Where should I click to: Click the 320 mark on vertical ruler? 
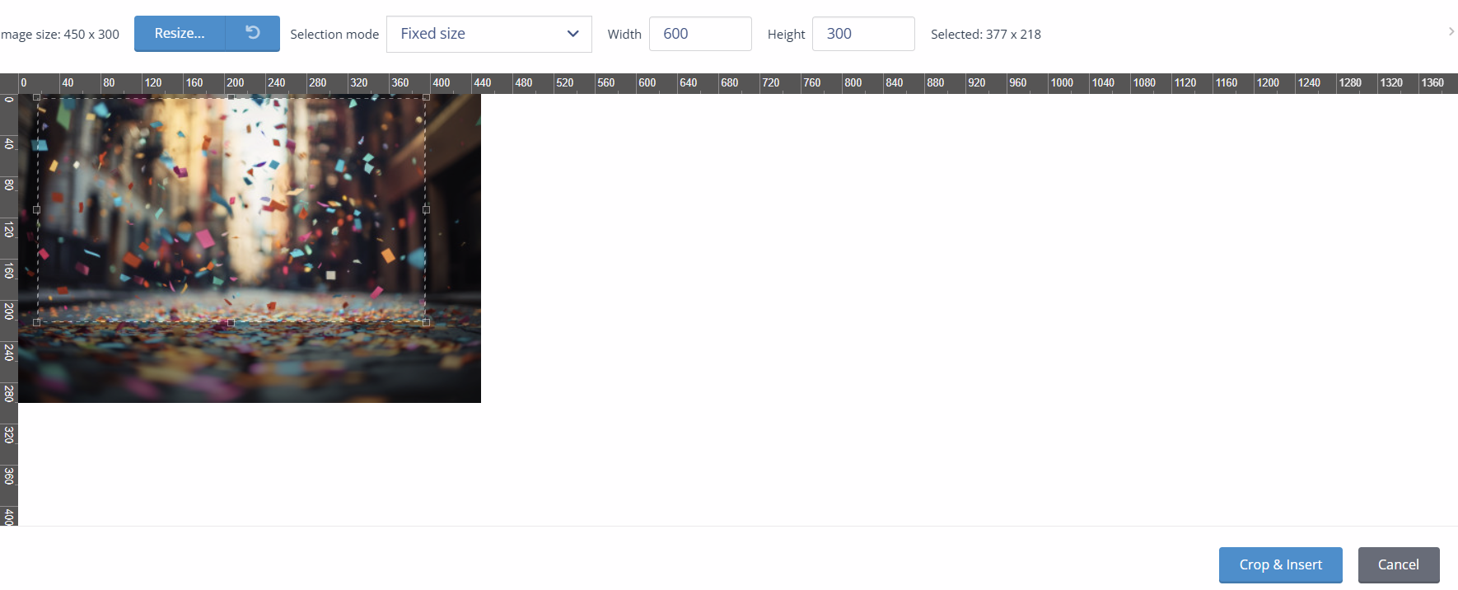tap(9, 434)
